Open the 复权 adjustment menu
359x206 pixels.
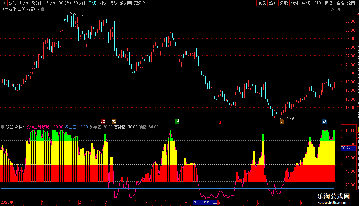click(262, 3)
